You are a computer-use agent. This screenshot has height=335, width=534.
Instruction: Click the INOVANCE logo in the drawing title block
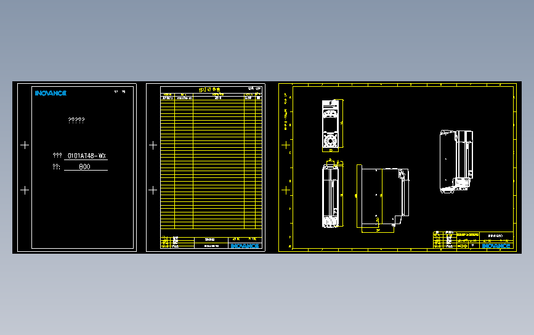click(x=496, y=246)
